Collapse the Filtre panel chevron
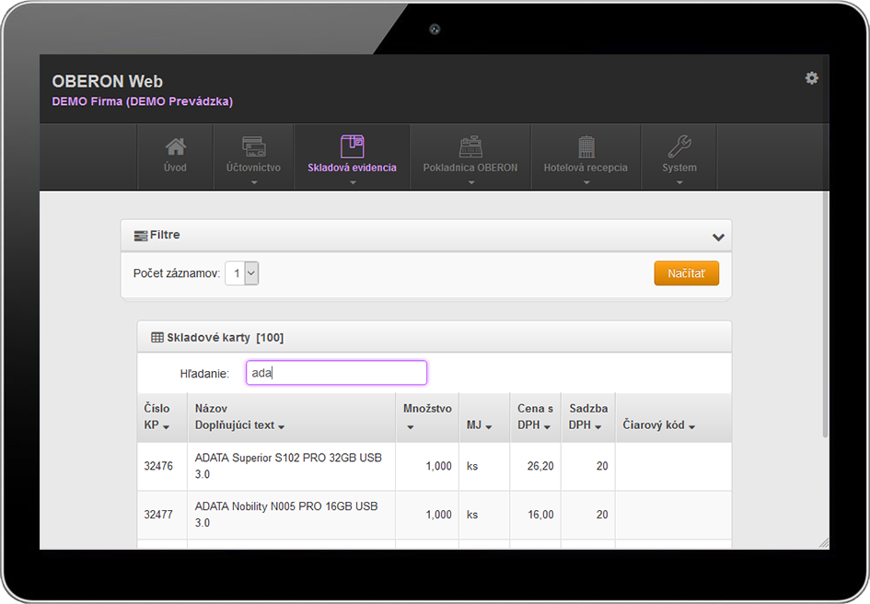 [718, 238]
